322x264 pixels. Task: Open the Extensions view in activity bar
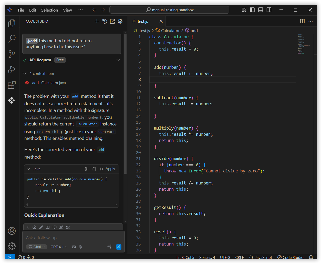tap(12, 85)
